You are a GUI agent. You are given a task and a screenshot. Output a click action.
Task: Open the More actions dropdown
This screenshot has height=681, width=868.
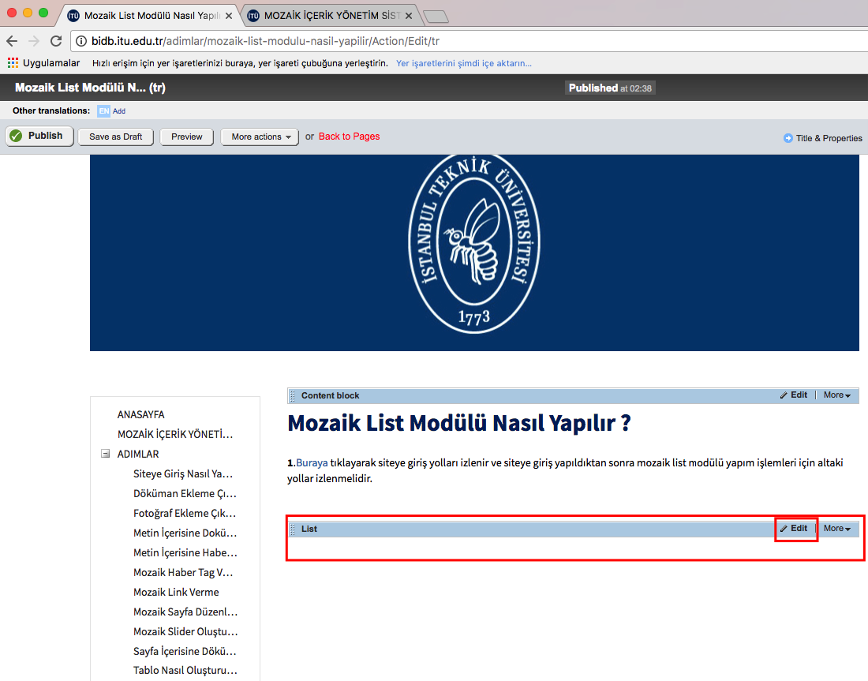point(260,137)
